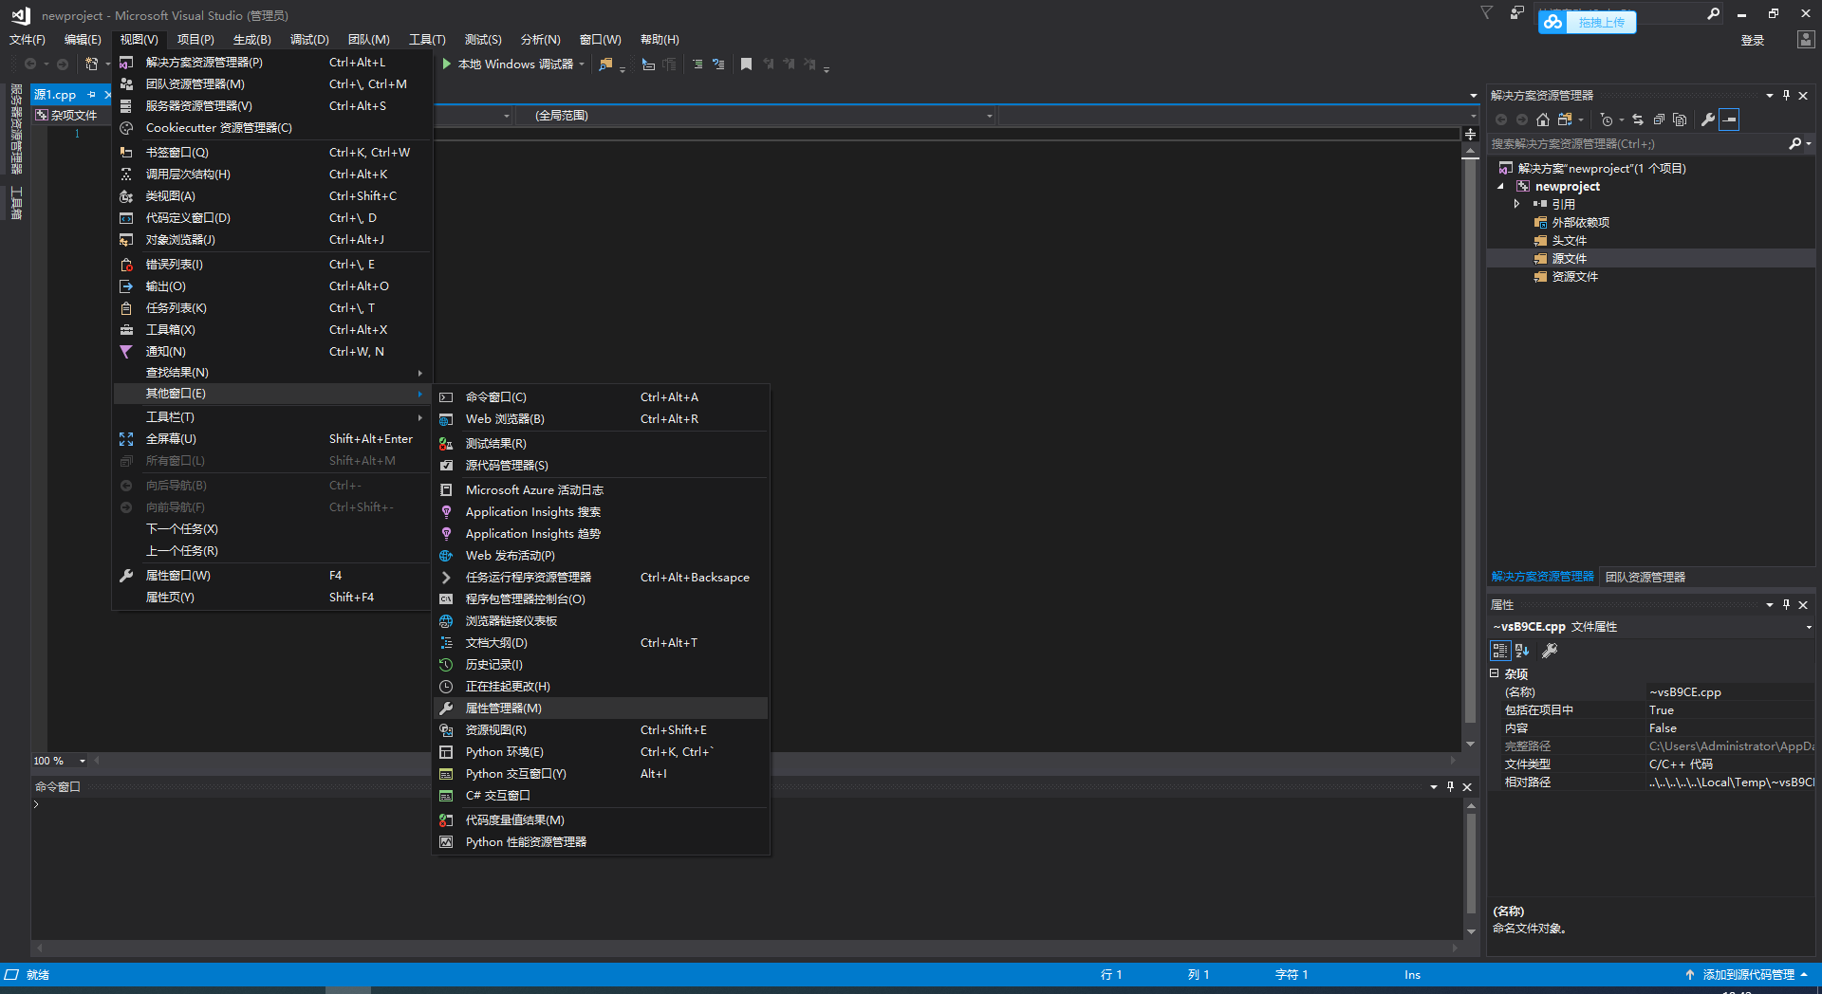The width and height of the screenshot is (1822, 994).
Task: Toggle Alphabetical sort in Properties panel
Action: (x=1522, y=651)
